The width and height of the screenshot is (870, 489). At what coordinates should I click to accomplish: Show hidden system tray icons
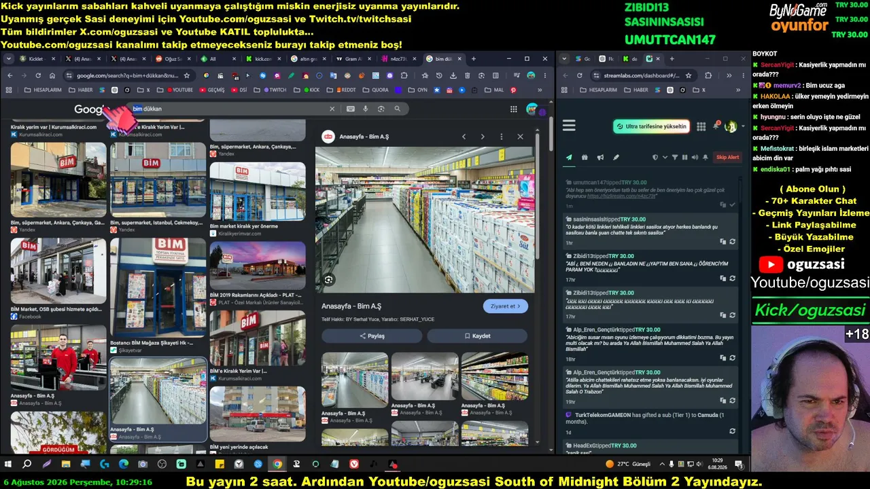click(662, 465)
